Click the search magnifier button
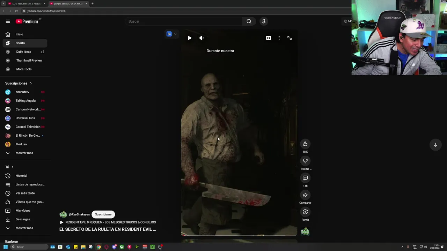 (249, 21)
